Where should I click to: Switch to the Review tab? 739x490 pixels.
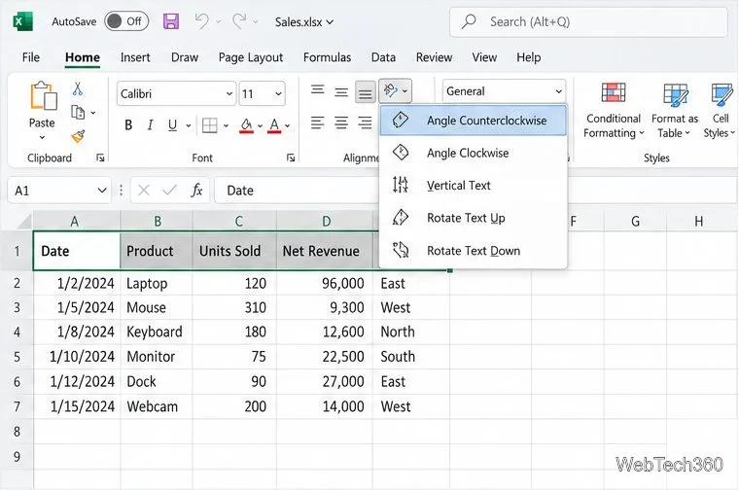tap(434, 57)
